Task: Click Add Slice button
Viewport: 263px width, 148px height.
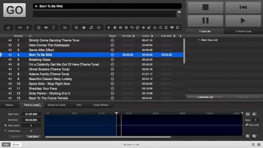Action: click(33, 136)
